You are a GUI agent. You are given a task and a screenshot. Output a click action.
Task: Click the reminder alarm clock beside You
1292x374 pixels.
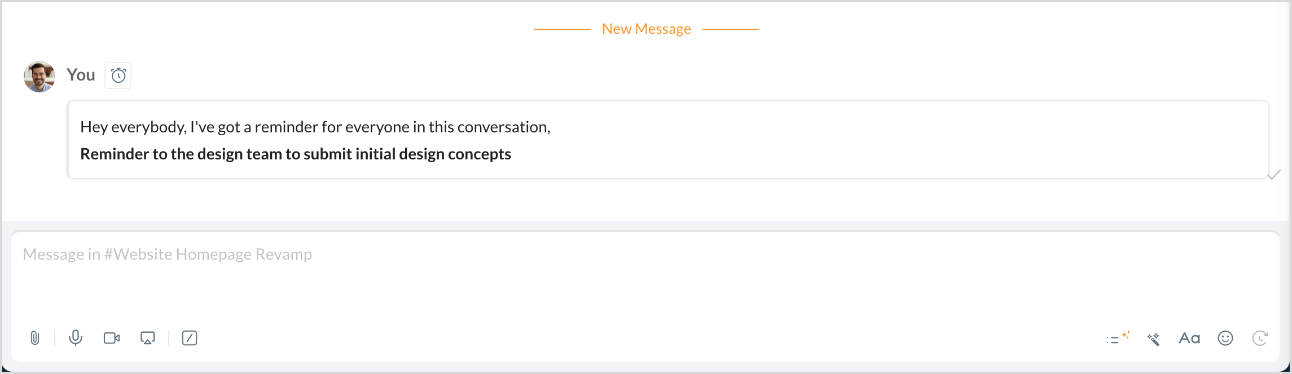[x=118, y=75]
